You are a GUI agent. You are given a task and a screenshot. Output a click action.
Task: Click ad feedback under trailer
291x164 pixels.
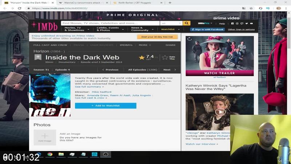point(220,77)
